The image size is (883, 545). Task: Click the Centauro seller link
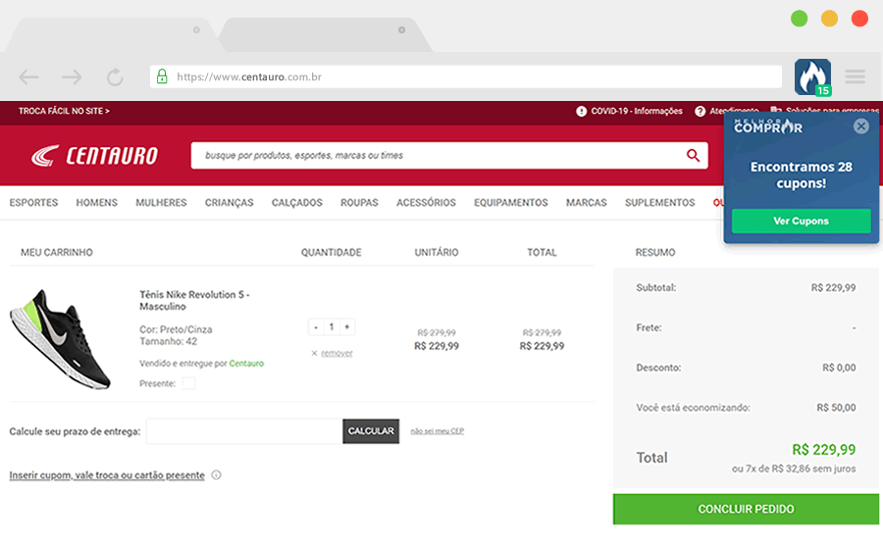pyautogui.click(x=246, y=364)
